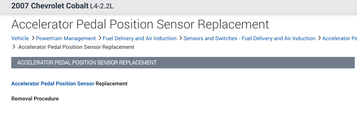The image size is (357, 113).
Task: Click the chevron after Fuel Delivery and Air Induction
Action: 180,38
